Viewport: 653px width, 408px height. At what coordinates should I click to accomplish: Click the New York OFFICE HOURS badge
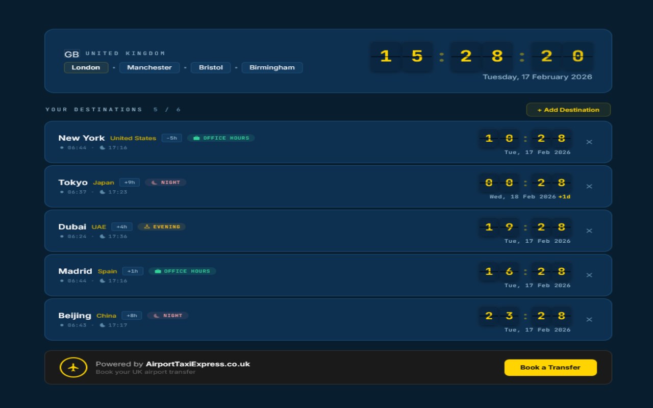221,138
